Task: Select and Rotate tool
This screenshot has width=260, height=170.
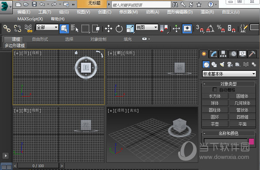Action: [119, 29]
